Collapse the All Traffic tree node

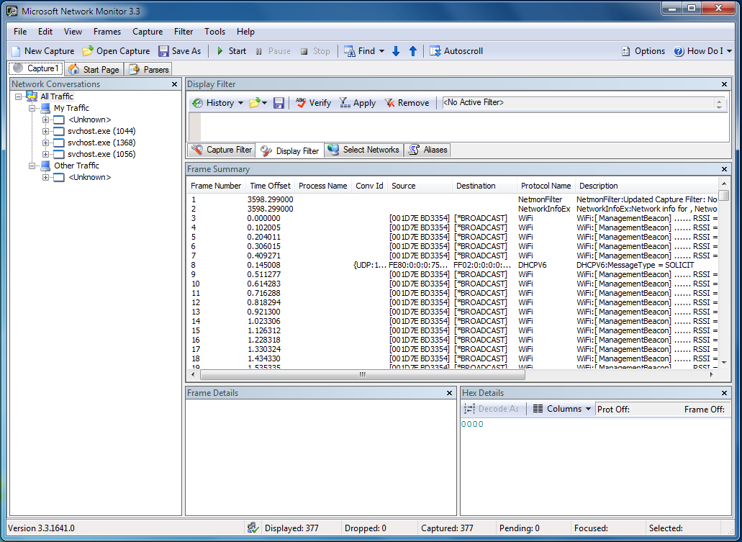[x=19, y=96]
